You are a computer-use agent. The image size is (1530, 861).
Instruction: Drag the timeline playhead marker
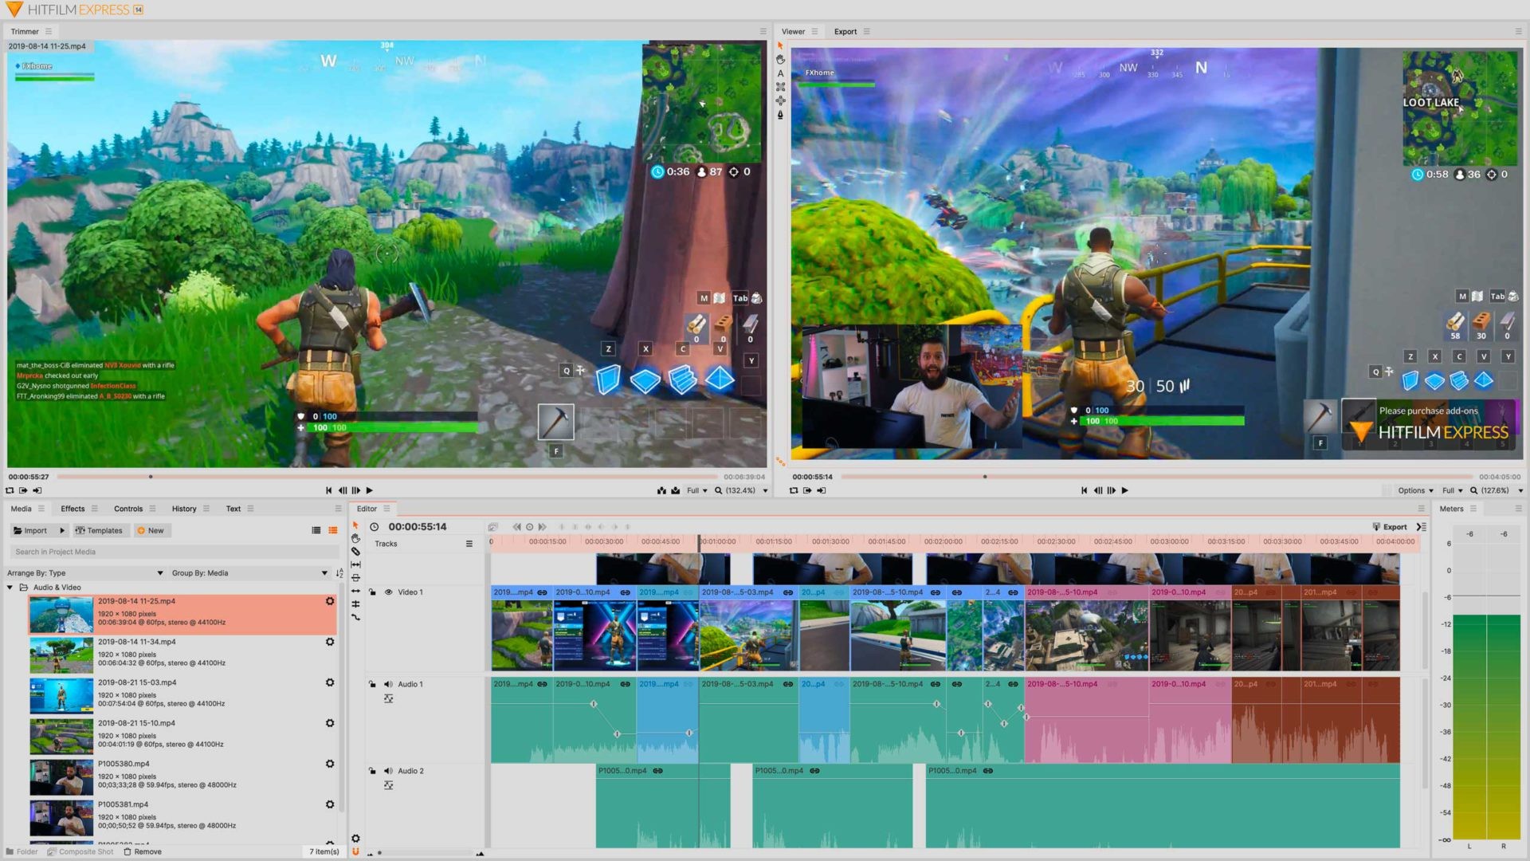click(x=699, y=541)
